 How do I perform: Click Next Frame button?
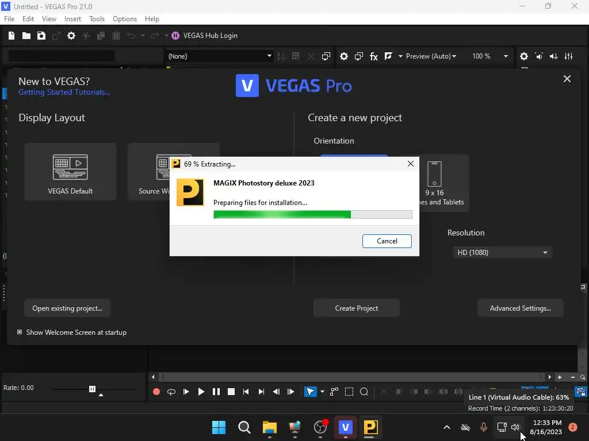click(290, 392)
